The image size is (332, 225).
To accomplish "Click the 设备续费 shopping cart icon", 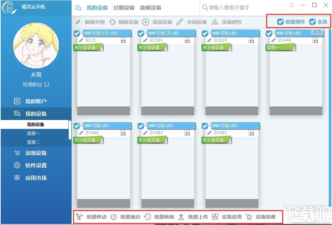I will point(249,217).
